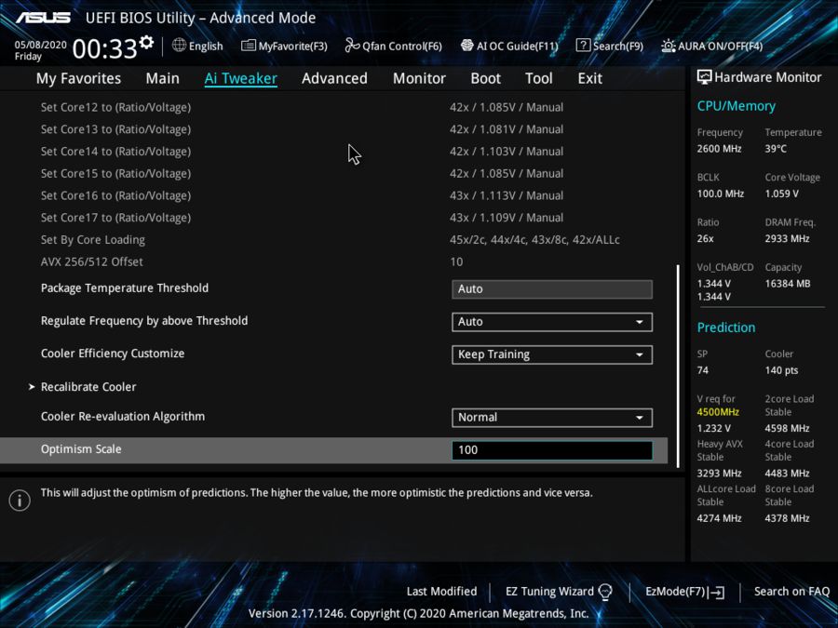
Task: Click the 2933 MHz DRAM frequency value
Action: click(787, 238)
